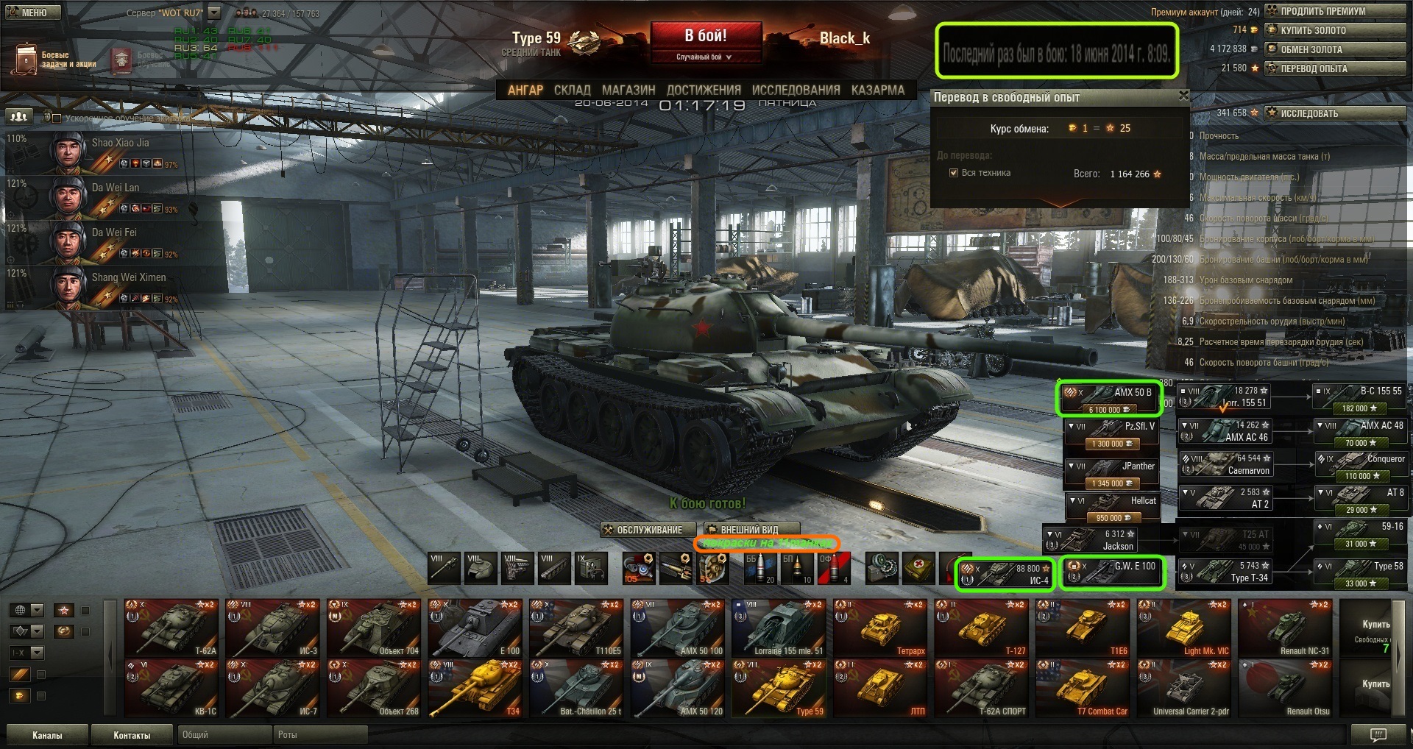The height and width of the screenshot is (749, 1413).
Task: Enable accelerated crew training checkbox
Action: pos(56,118)
